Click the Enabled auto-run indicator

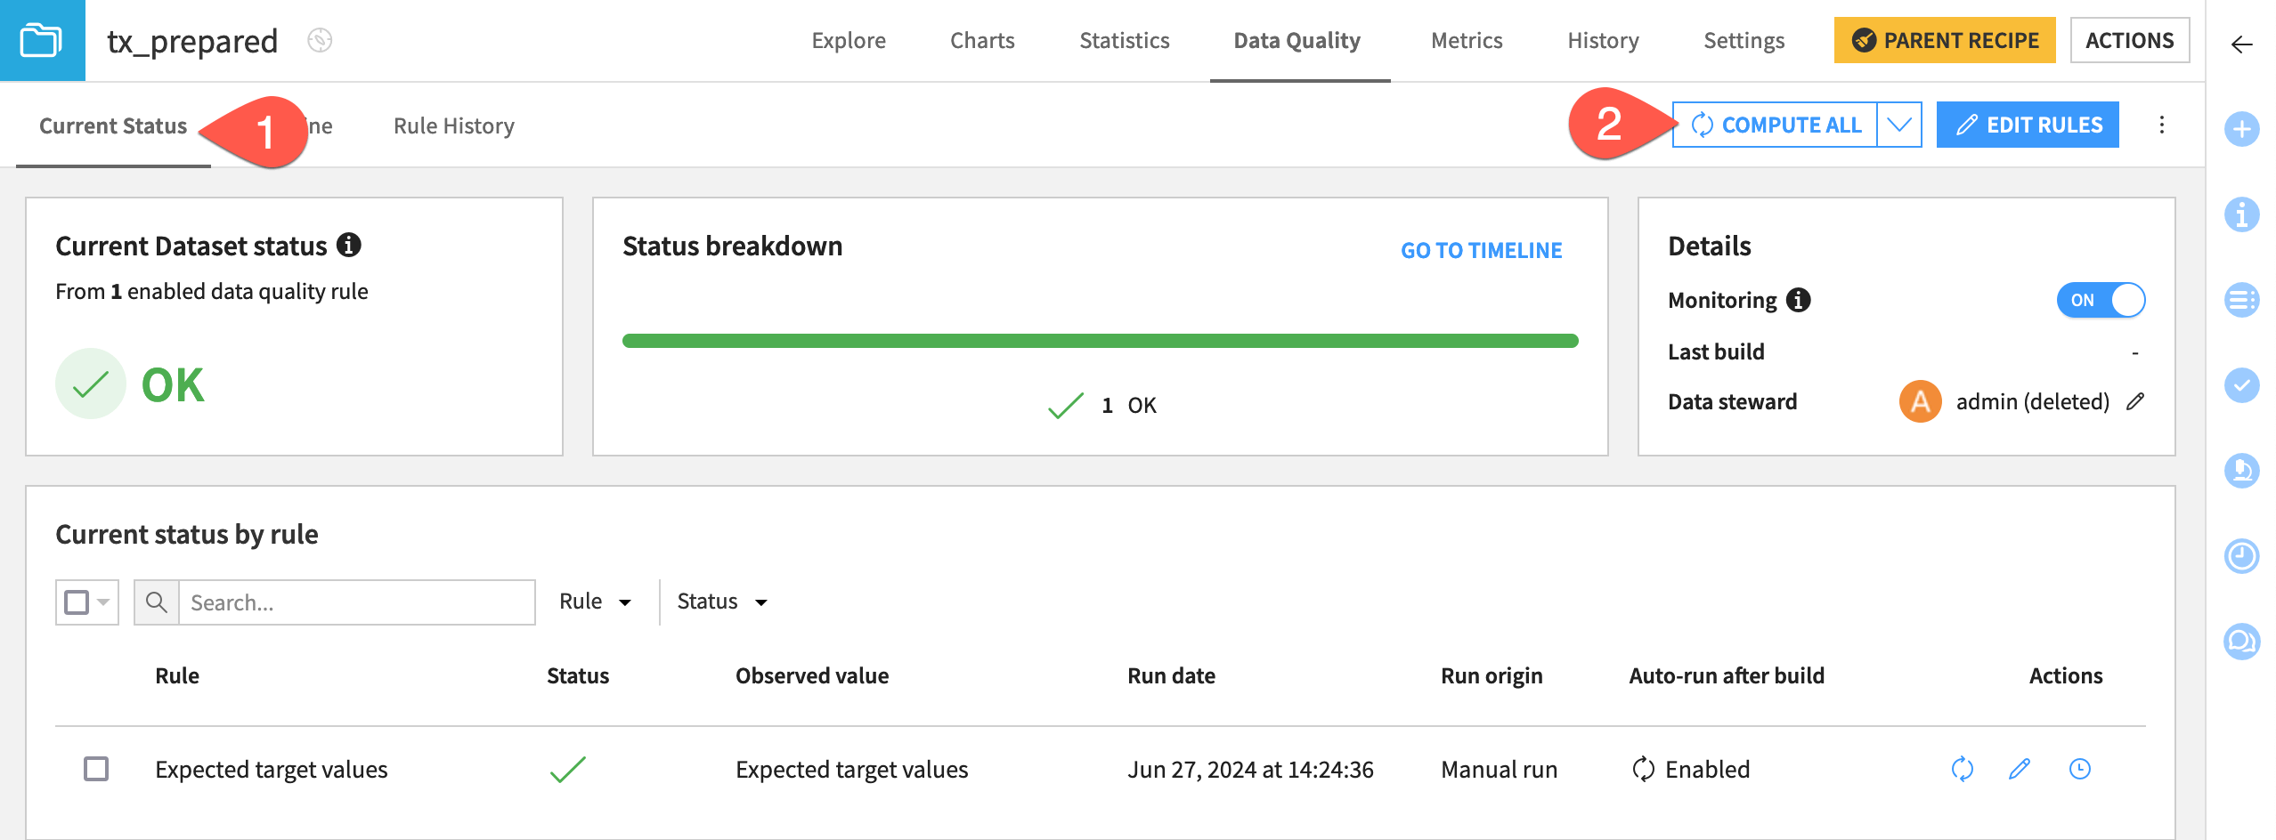coord(1690,769)
